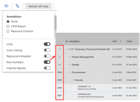140x102 pixels.
Task: Select the Complete Bird Nesting Survey row
Action: click(97, 96)
